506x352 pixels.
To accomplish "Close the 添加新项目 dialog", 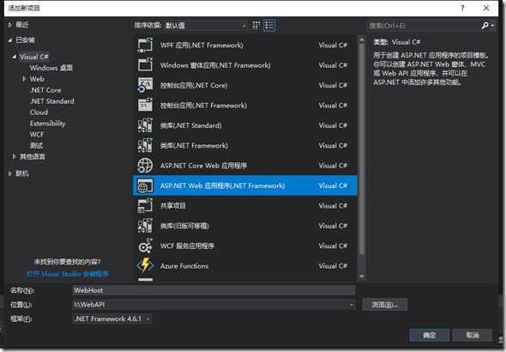I will point(486,8).
